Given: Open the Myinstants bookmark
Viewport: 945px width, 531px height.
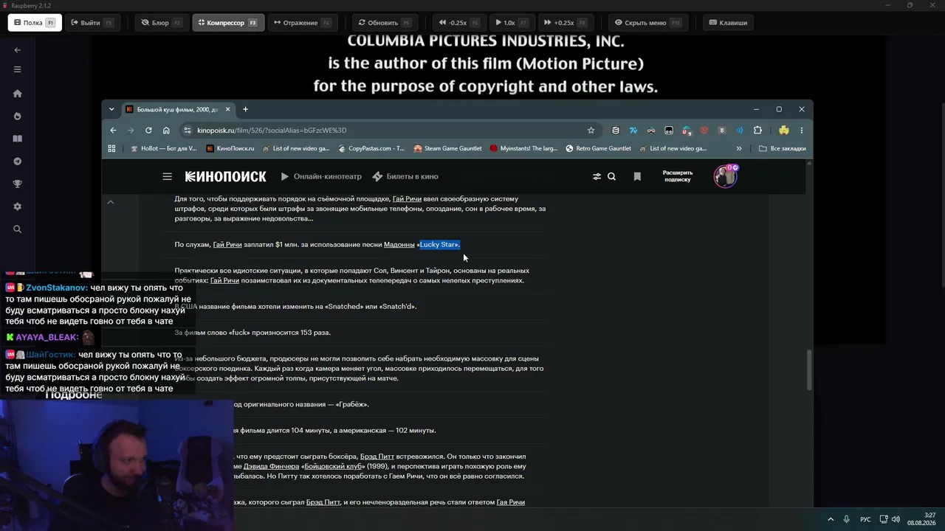Looking at the screenshot, I should point(524,148).
